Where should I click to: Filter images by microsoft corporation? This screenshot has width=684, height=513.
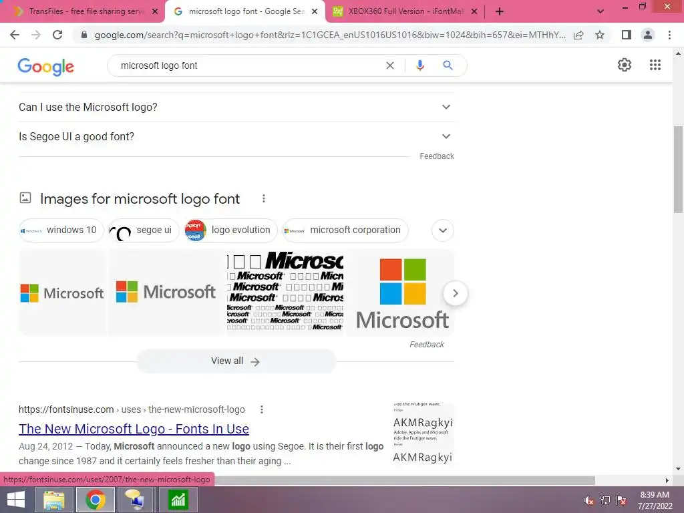[x=345, y=230]
